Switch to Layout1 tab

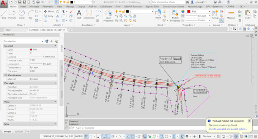pos(19,131)
